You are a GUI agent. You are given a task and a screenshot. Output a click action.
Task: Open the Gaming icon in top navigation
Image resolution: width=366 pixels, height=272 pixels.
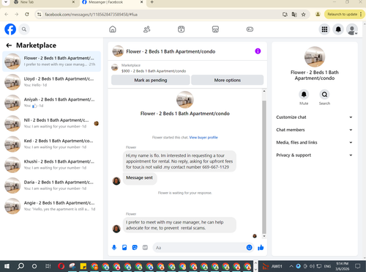[250, 29]
